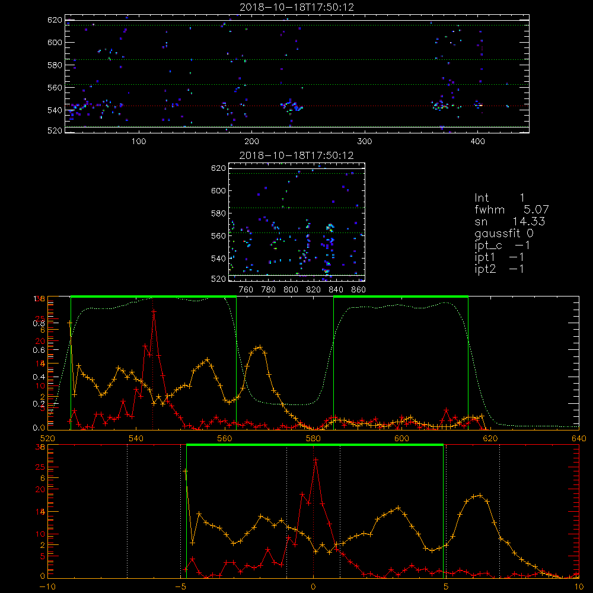Viewport: 593px width, 593px height.
Task: Select the 'sn 14.33' readout
Action: pos(509,221)
